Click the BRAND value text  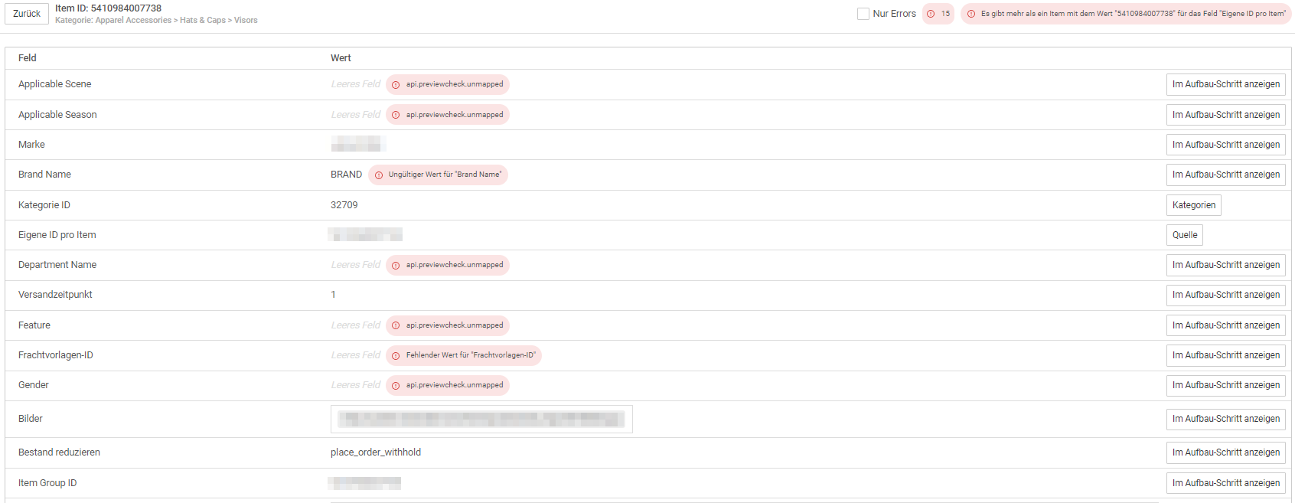(346, 175)
